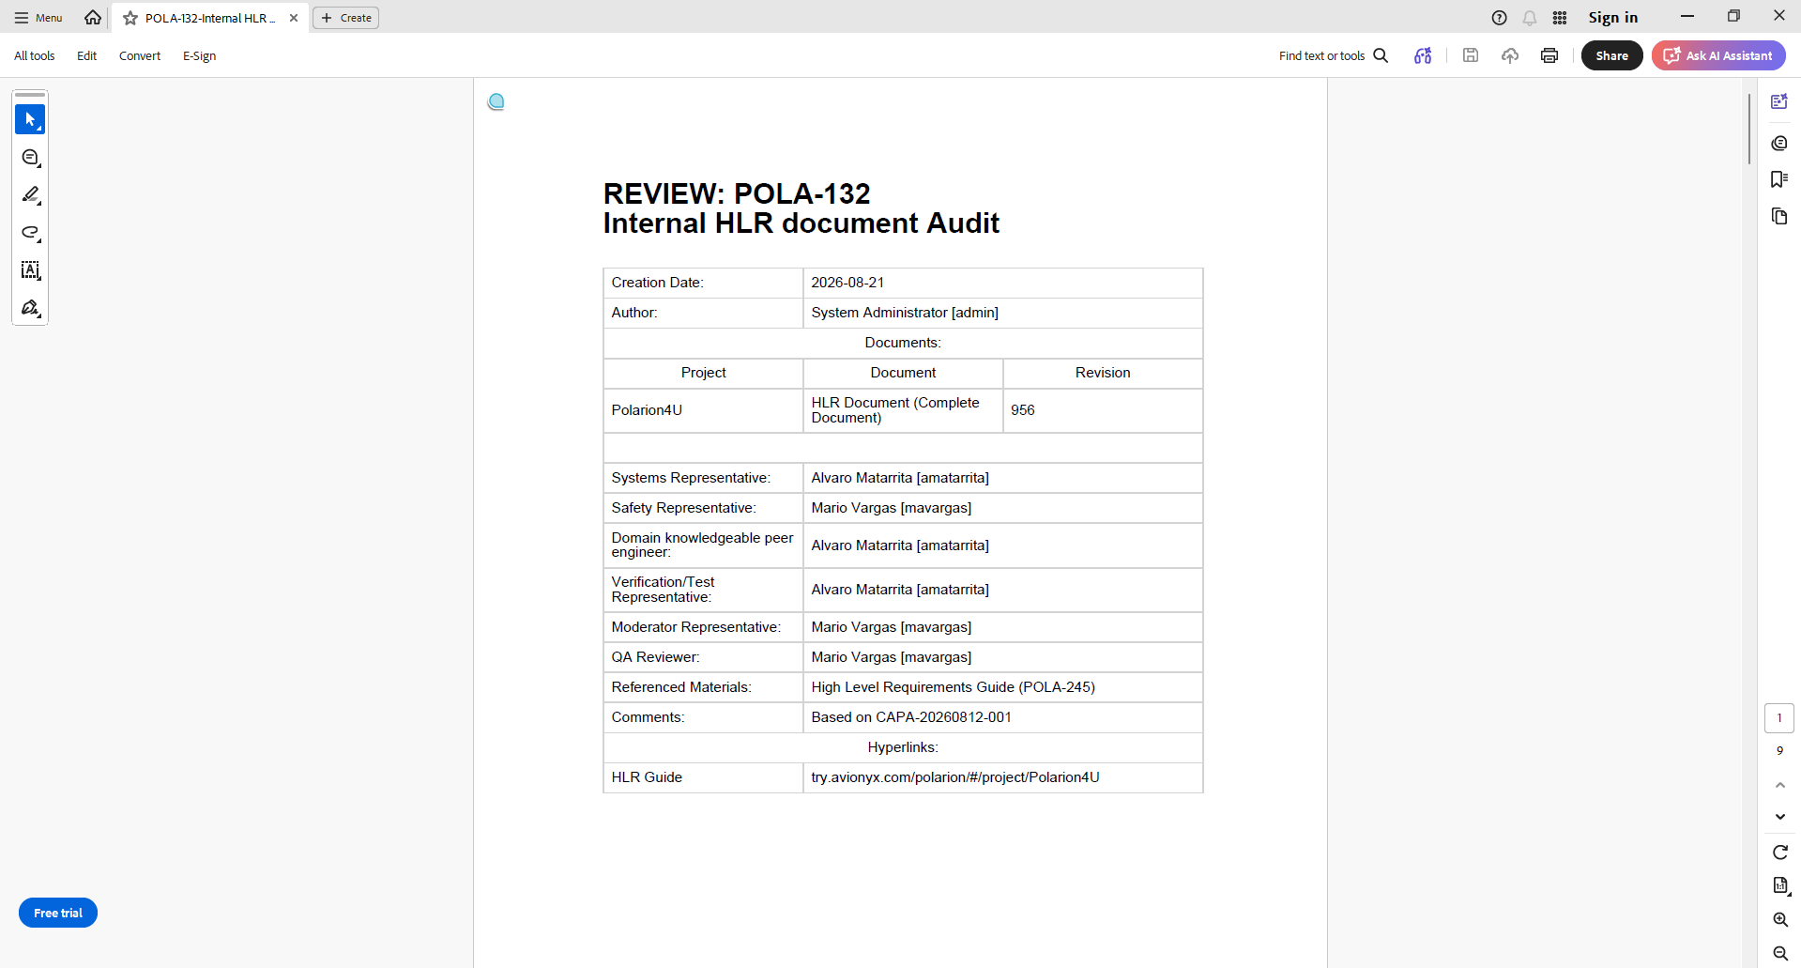Screen dimensions: 1801x968
Task: Star the POLA-132 document tab
Action: pyautogui.click(x=130, y=18)
